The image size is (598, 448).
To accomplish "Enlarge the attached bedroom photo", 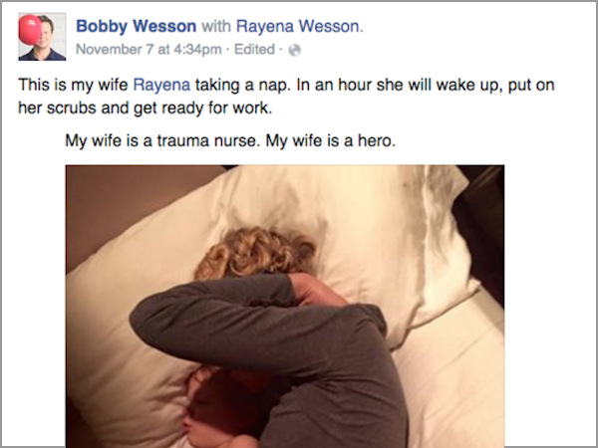I will [x=285, y=306].
